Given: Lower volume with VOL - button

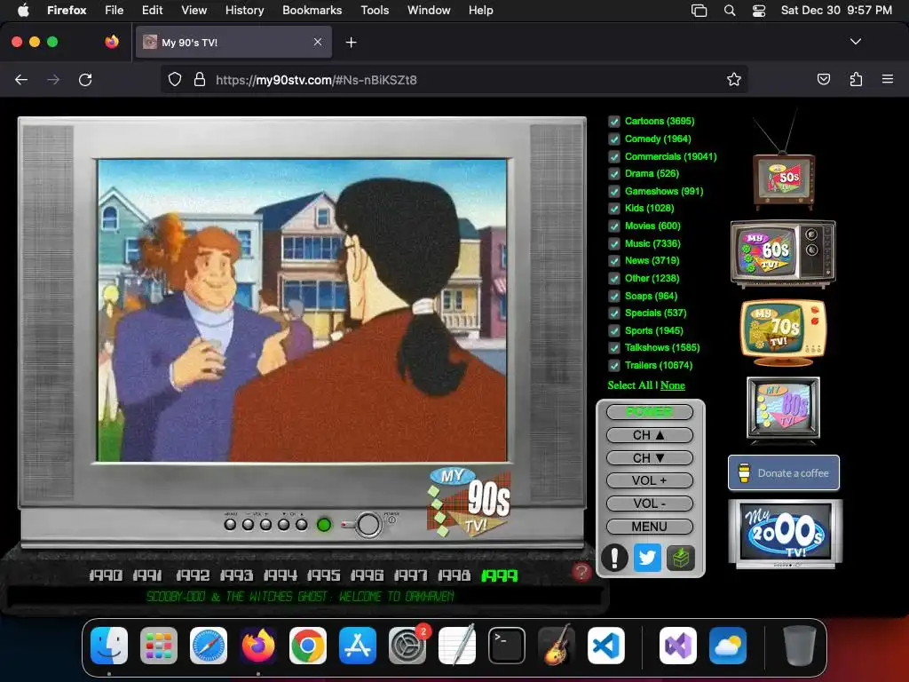Looking at the screenshot, I should click(x=649, y=504).
